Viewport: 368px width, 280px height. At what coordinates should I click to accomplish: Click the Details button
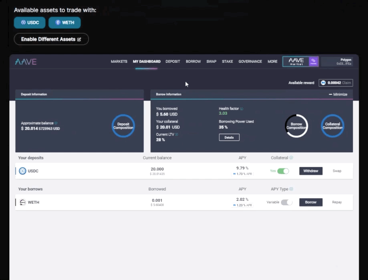coord(229,138)
